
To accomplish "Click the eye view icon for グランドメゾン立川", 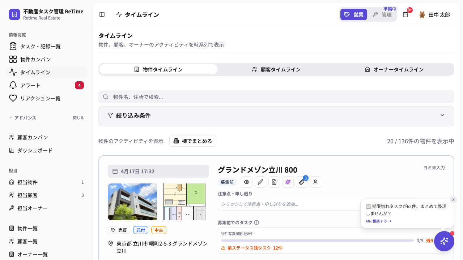I will pyautogui.click(x=247, y=182).
